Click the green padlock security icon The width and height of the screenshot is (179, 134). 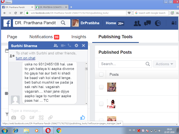coord(27,13)
